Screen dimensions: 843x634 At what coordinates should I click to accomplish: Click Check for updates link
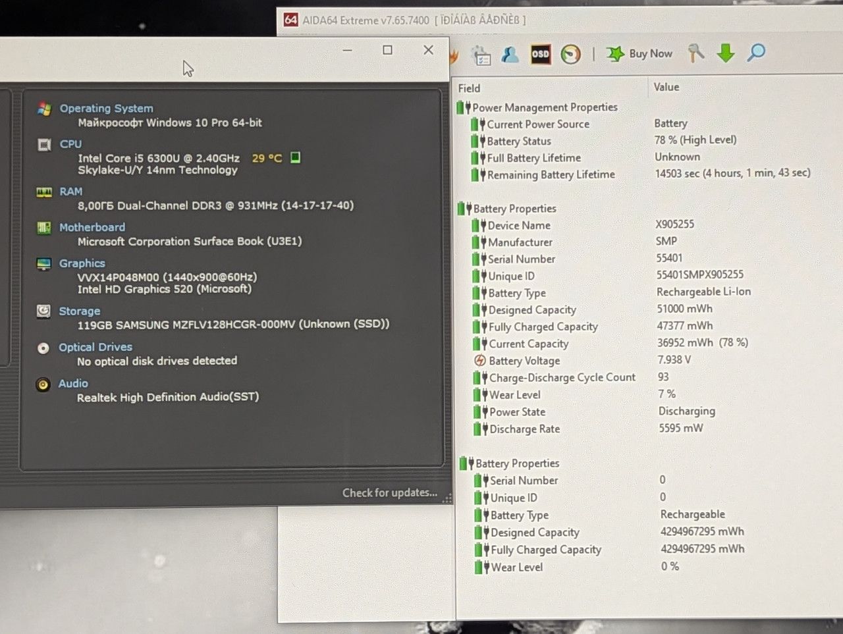click(x=390, y=492)
